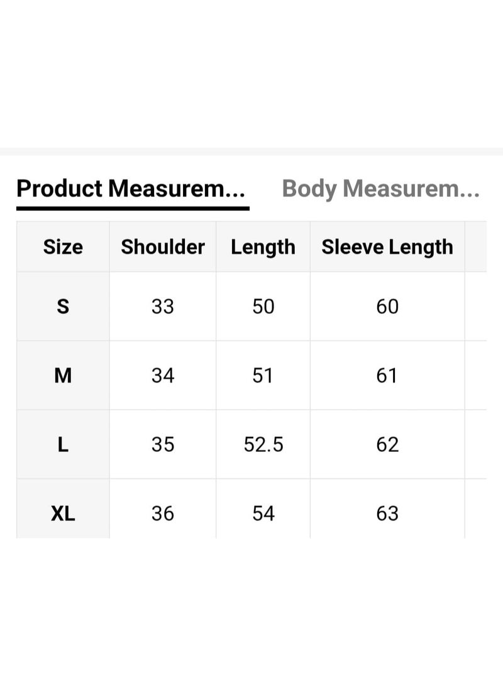The image size is (503, 686).
Task: Select size M row label
Action: tap(62, 375)
